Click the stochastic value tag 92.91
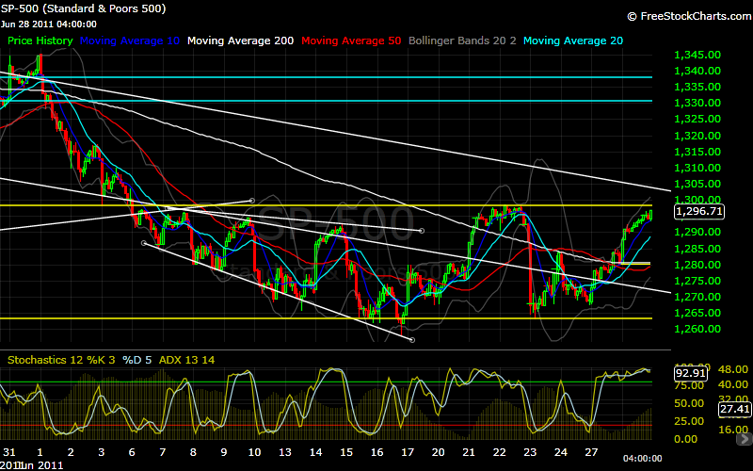Viewport: 753px width, 471px height. coord(691,373)
